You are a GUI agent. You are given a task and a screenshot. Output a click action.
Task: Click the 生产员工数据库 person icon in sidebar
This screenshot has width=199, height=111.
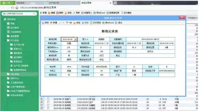tap(11, 66)
